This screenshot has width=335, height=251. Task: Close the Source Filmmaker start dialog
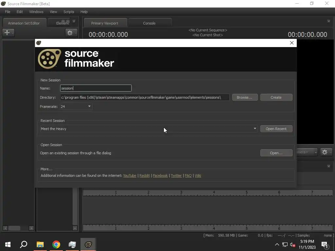[x=291, y=43]
